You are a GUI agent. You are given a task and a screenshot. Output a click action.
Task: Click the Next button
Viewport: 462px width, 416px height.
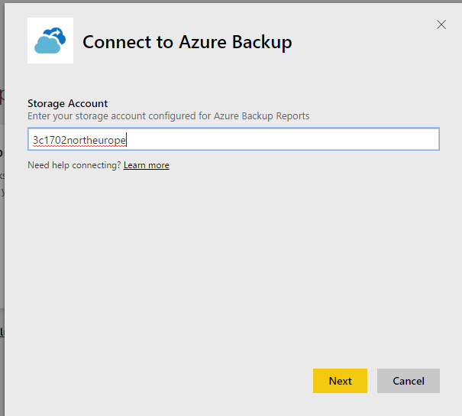pyautogui.click(x=340, y=381)
